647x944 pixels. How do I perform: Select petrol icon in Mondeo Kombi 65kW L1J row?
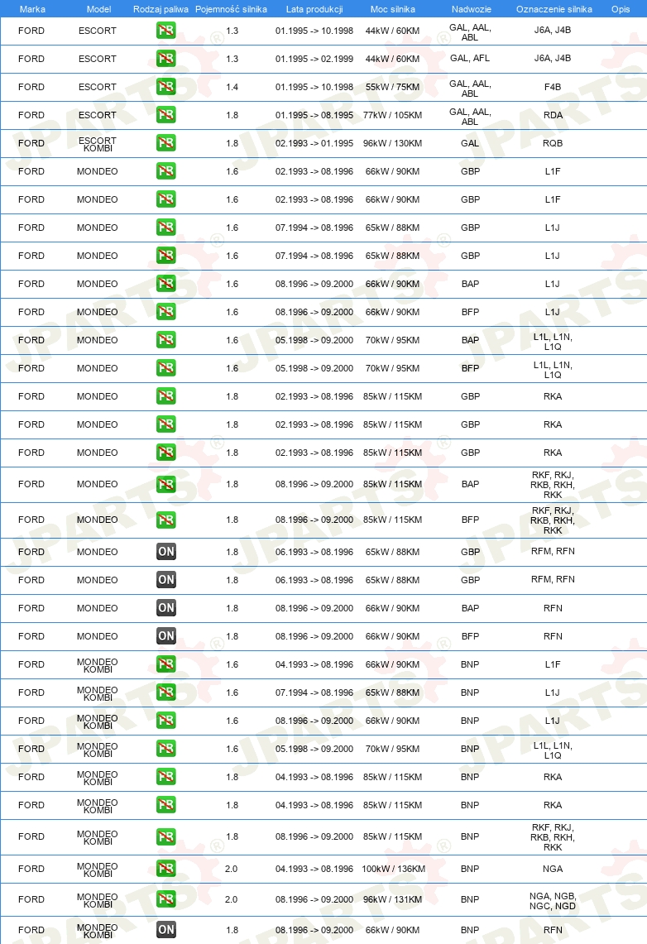click(x=166, y=692)
